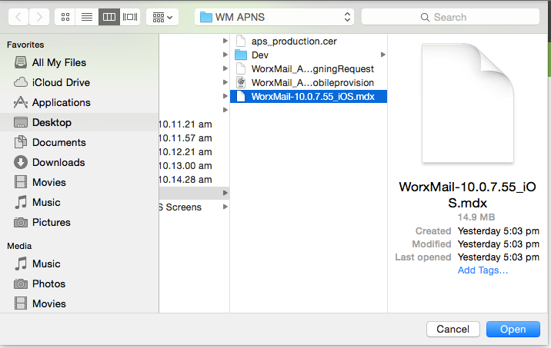Go back to previous folder
This screenshot has height=348, width=551.
coord(19,16)
